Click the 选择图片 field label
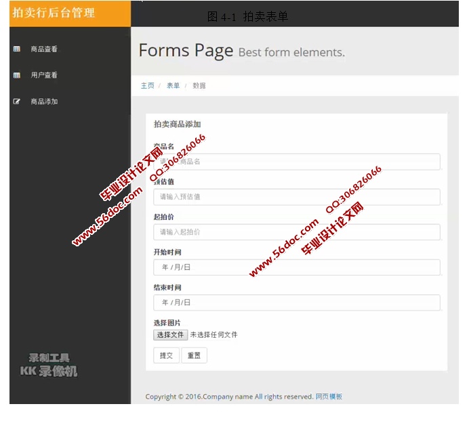The width and height of the screenshot is (469, 421). [x=167, y=323]
